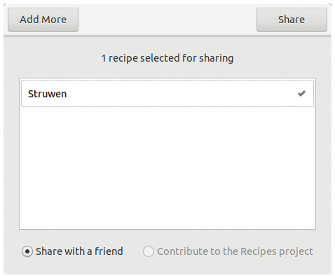This screenshot has height=278, width=335.
Task: Click the "Struwen" recipe name text
Action: coord(47,94)
